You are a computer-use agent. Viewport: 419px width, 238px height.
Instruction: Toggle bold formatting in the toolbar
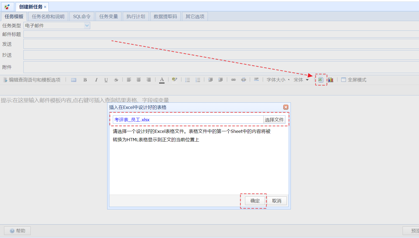[85, 80]
